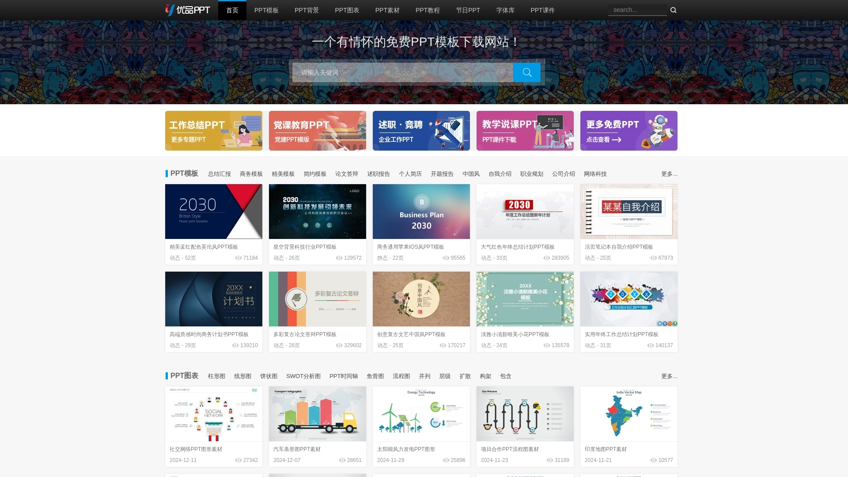Open the 多彩复古论文答辩 thumbnail
Viewport: 848px width, 477px height.
pos(318,299)
